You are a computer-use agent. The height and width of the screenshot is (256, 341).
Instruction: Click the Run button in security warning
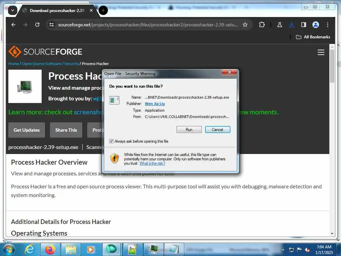pos(189,130)
